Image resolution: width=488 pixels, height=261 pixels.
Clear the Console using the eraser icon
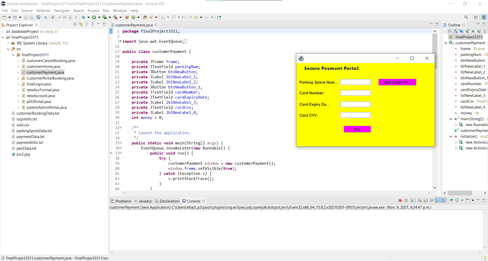coord(420,201)
